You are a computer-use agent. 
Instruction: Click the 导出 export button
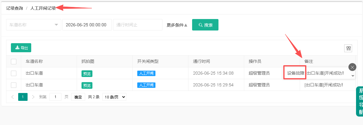[x=21, y=48]
